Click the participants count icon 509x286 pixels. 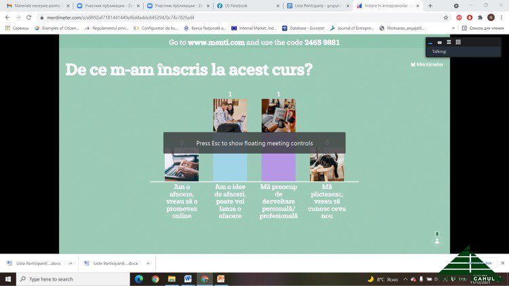(x=437, y=241)
